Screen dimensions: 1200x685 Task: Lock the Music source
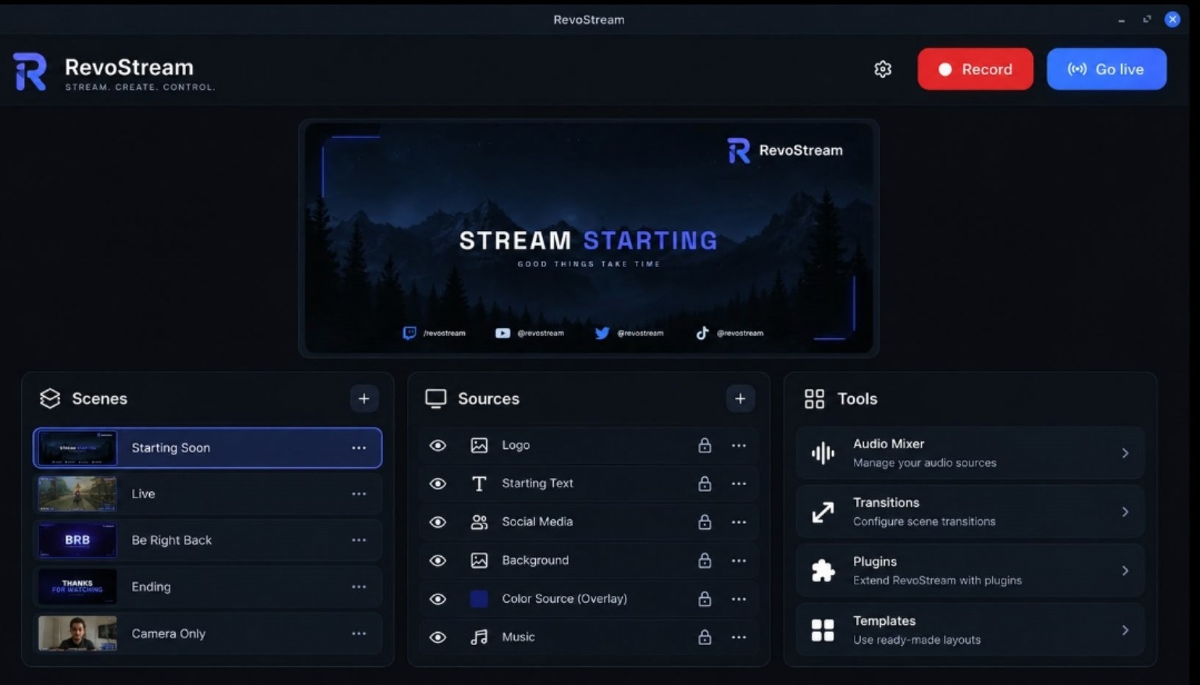pos(705,637)
